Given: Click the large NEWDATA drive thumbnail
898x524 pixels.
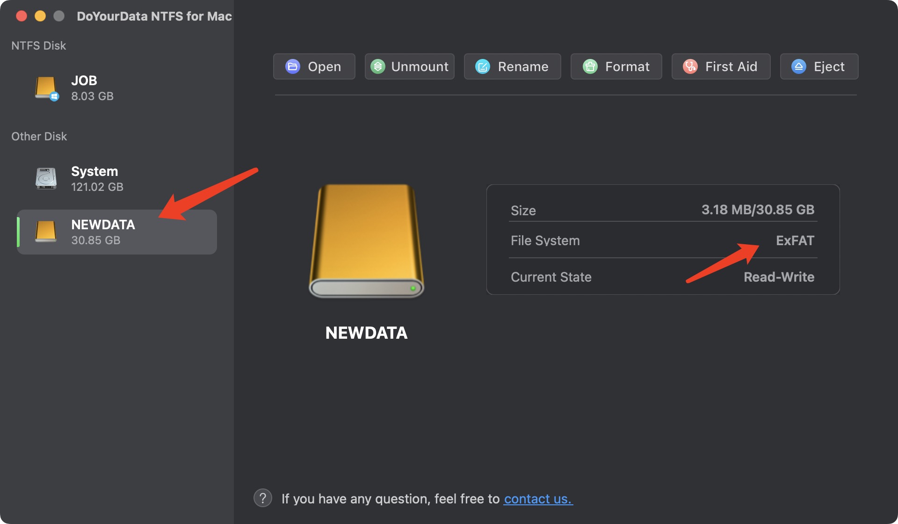Looking at the screenshot, I should coord(367,241).
